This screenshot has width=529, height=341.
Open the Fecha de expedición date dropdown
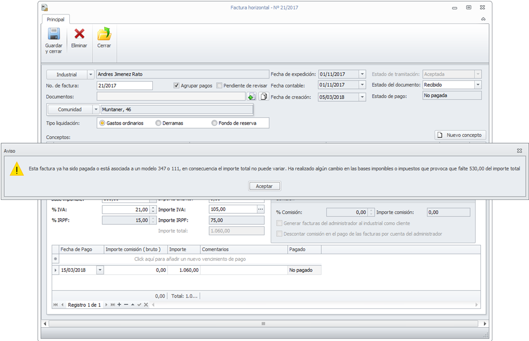point(362,74)
